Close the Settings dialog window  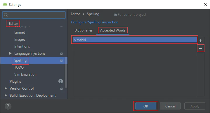(x=205, y=4)
